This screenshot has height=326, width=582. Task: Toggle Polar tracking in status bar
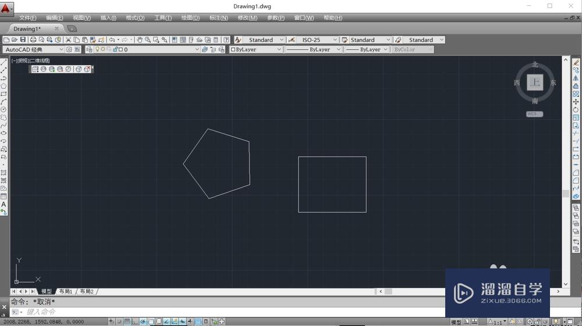143,321
